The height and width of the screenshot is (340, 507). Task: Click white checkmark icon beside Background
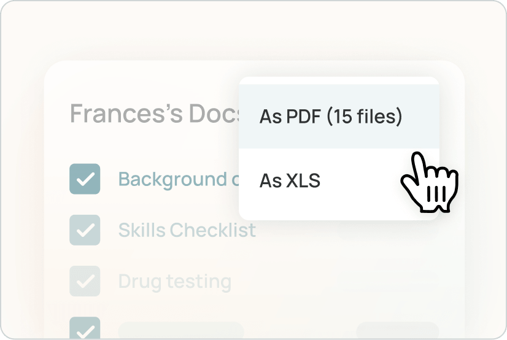tap(85, 179)
